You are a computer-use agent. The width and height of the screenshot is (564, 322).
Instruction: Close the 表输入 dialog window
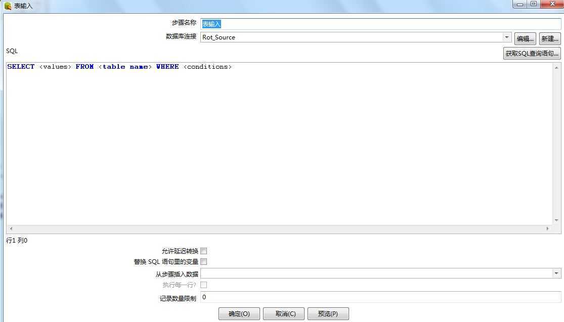pos(552,4)
